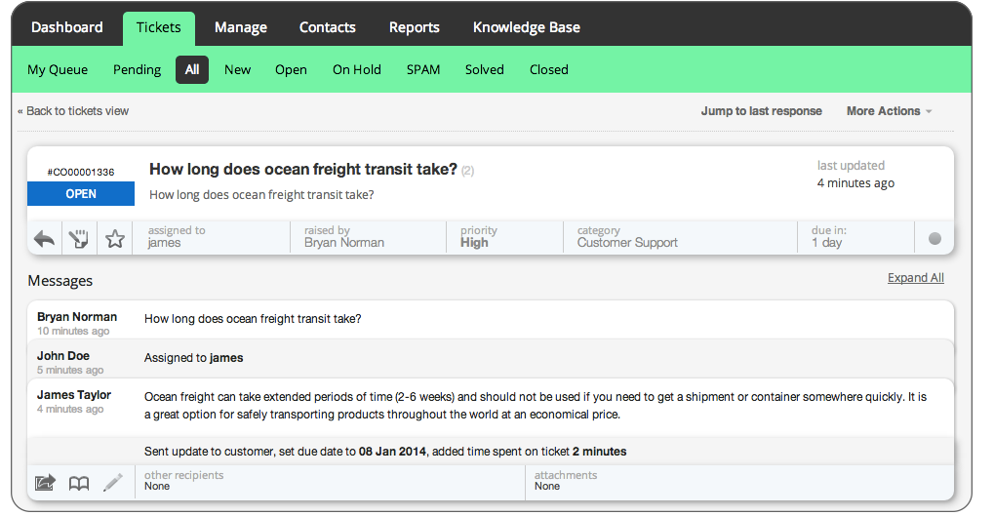994x516 pixels.
Task: Show On Hold tickets
Action: (357, 69)
